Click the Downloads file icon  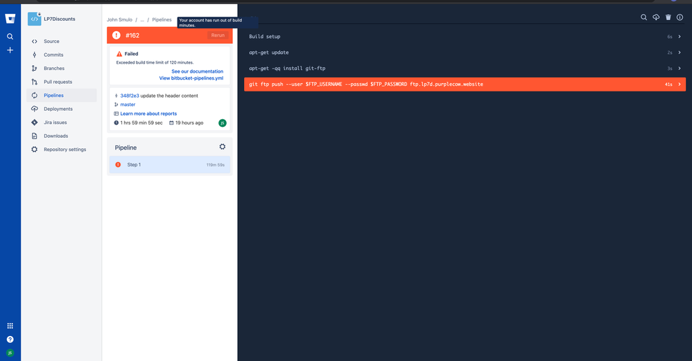point(35,137)
